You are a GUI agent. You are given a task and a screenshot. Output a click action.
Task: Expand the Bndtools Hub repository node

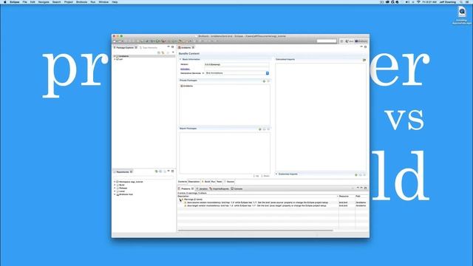click(x=115, y=194)
